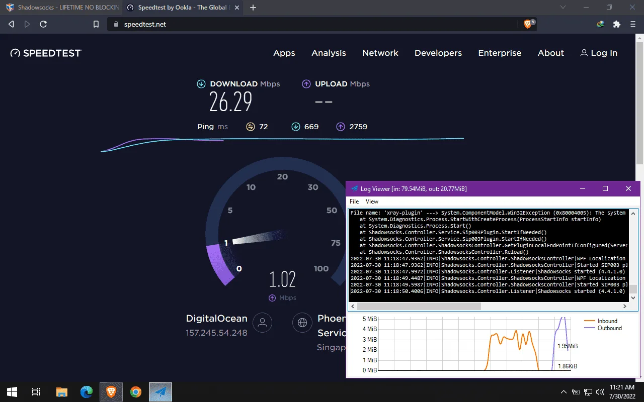Image resolution: width=644 pixels, height=402 pixels.
Task: Click the volume icon in system tray
Action: (600, 392)
